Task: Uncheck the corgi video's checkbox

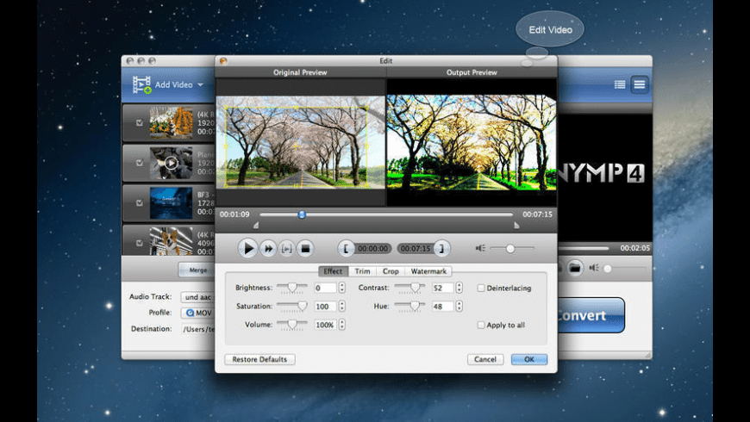Action: point(139,243)
